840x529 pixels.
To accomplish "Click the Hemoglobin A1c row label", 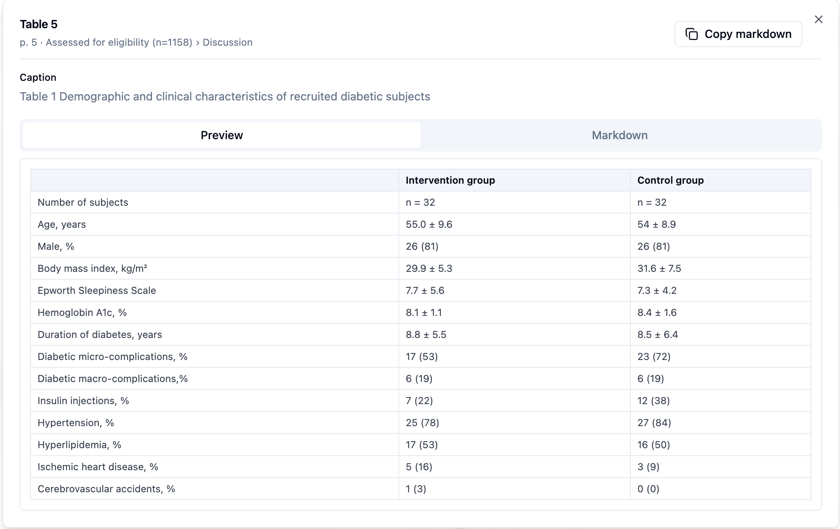I will (82, 313).
